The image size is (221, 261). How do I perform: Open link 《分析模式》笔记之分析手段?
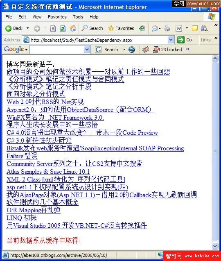pos(49,86)
